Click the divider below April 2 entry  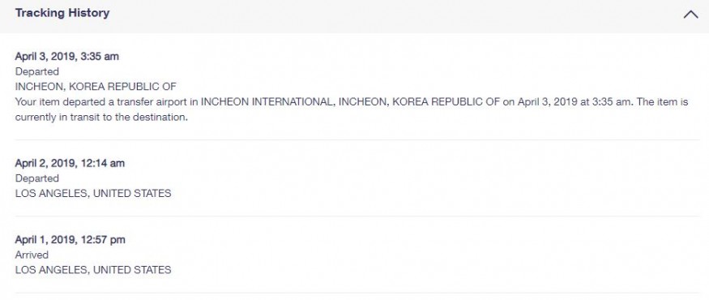[357, 216]
